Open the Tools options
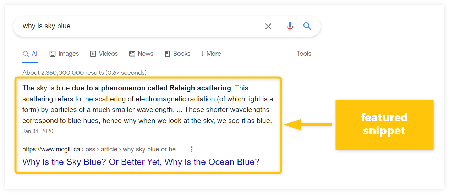 (304, 54)
